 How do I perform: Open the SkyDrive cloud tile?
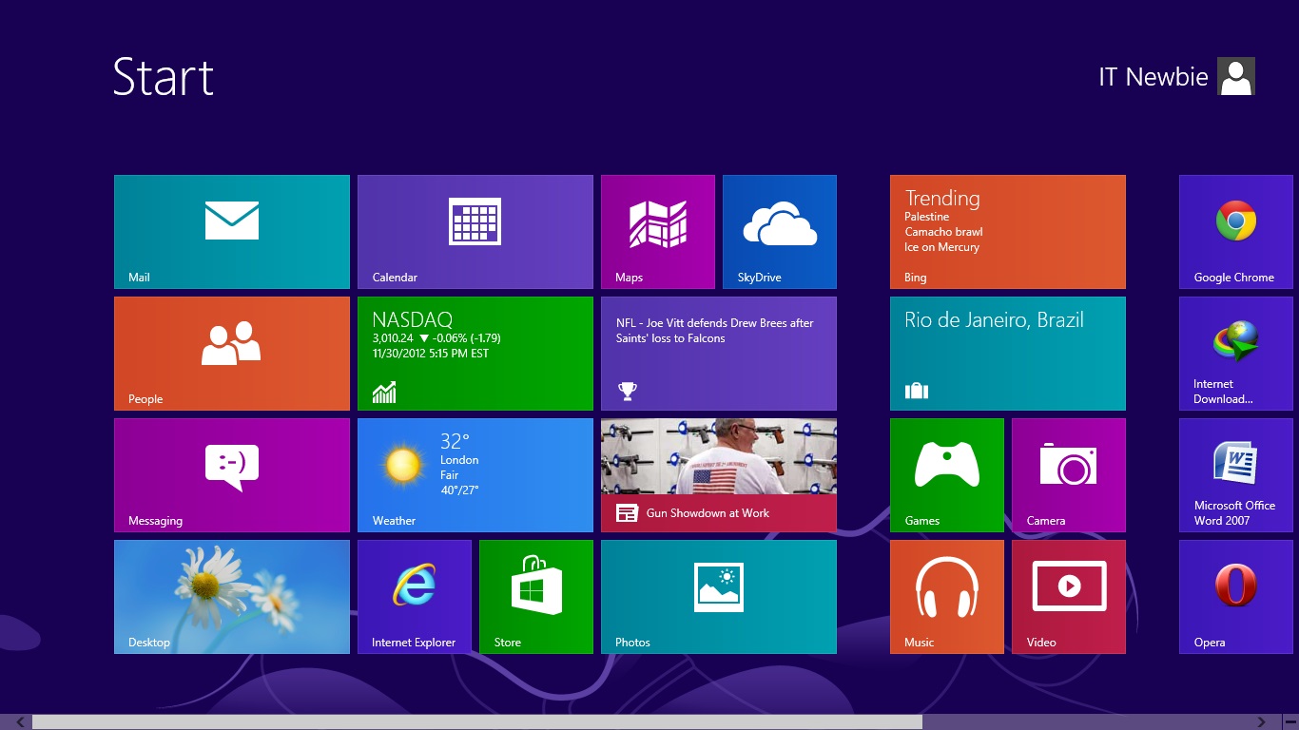pos(780,232)
